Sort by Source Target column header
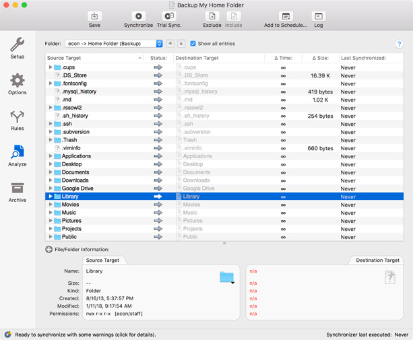 pos(94,58)
